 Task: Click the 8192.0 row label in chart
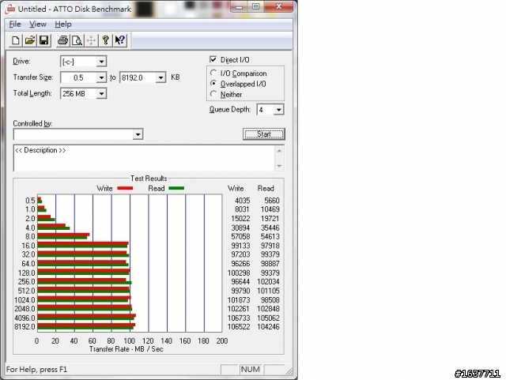pos(25,327)
